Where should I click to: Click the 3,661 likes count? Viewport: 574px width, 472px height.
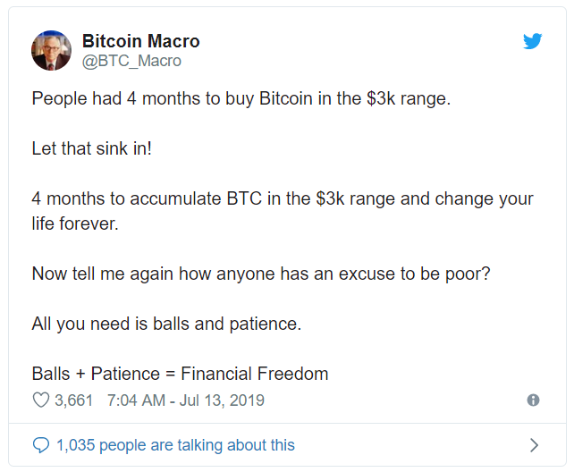(73, 400)
